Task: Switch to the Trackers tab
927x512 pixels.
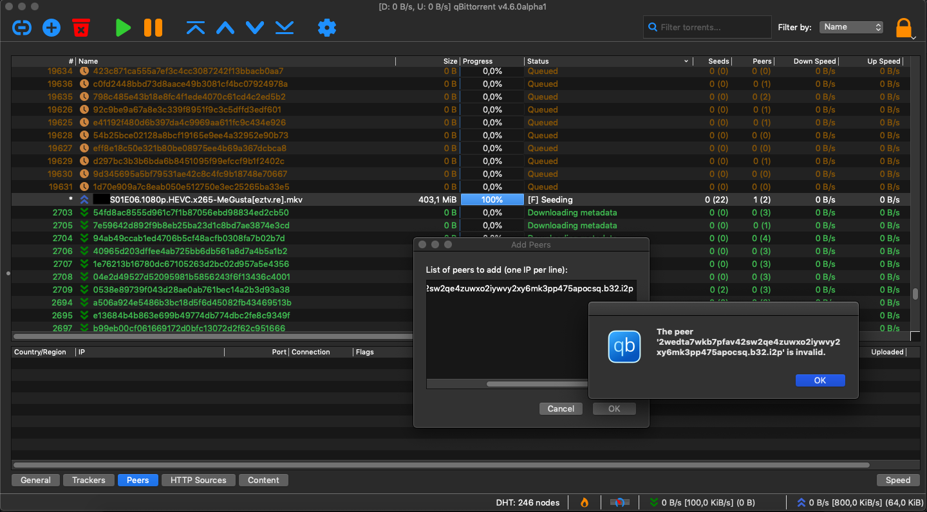Action: (x=88, y=480)
